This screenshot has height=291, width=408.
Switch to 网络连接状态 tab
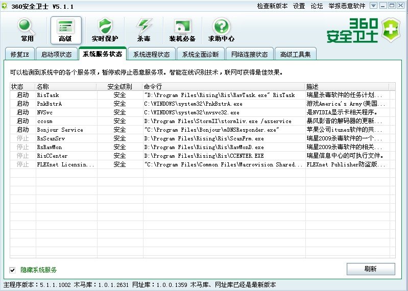click(x=249, y=54)
